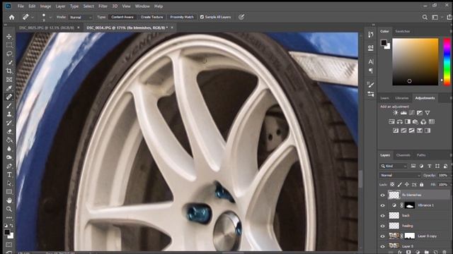Select the Layer 0 copy mask thumbnail
The height and width of the screenshot is (254, 453).
point(410,236)
